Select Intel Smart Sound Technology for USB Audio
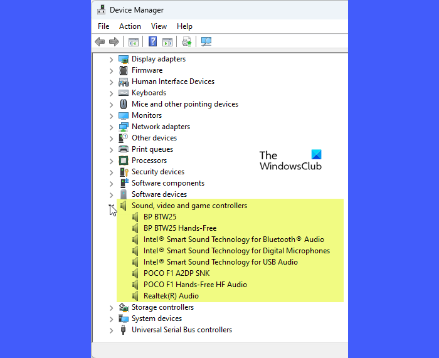This screenshot has height=358, width=439. (220, 262)
